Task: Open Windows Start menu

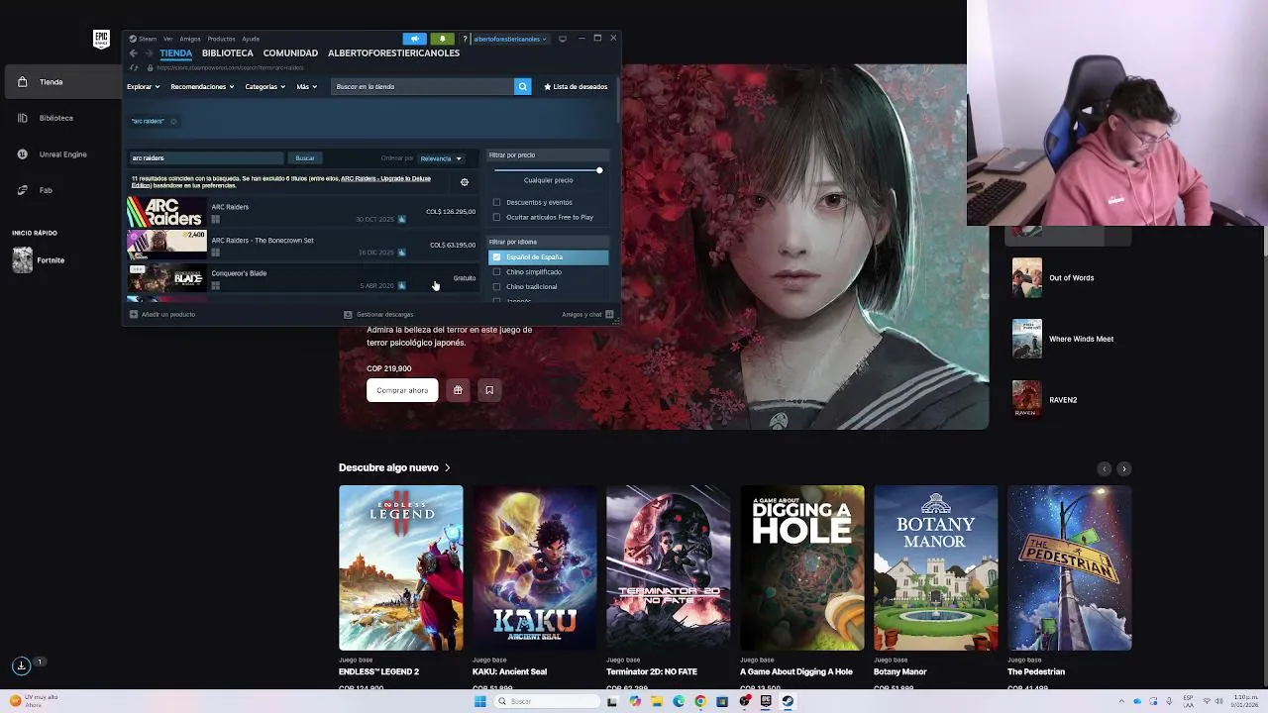Action: pyautogui.click(x=480, y=701)
